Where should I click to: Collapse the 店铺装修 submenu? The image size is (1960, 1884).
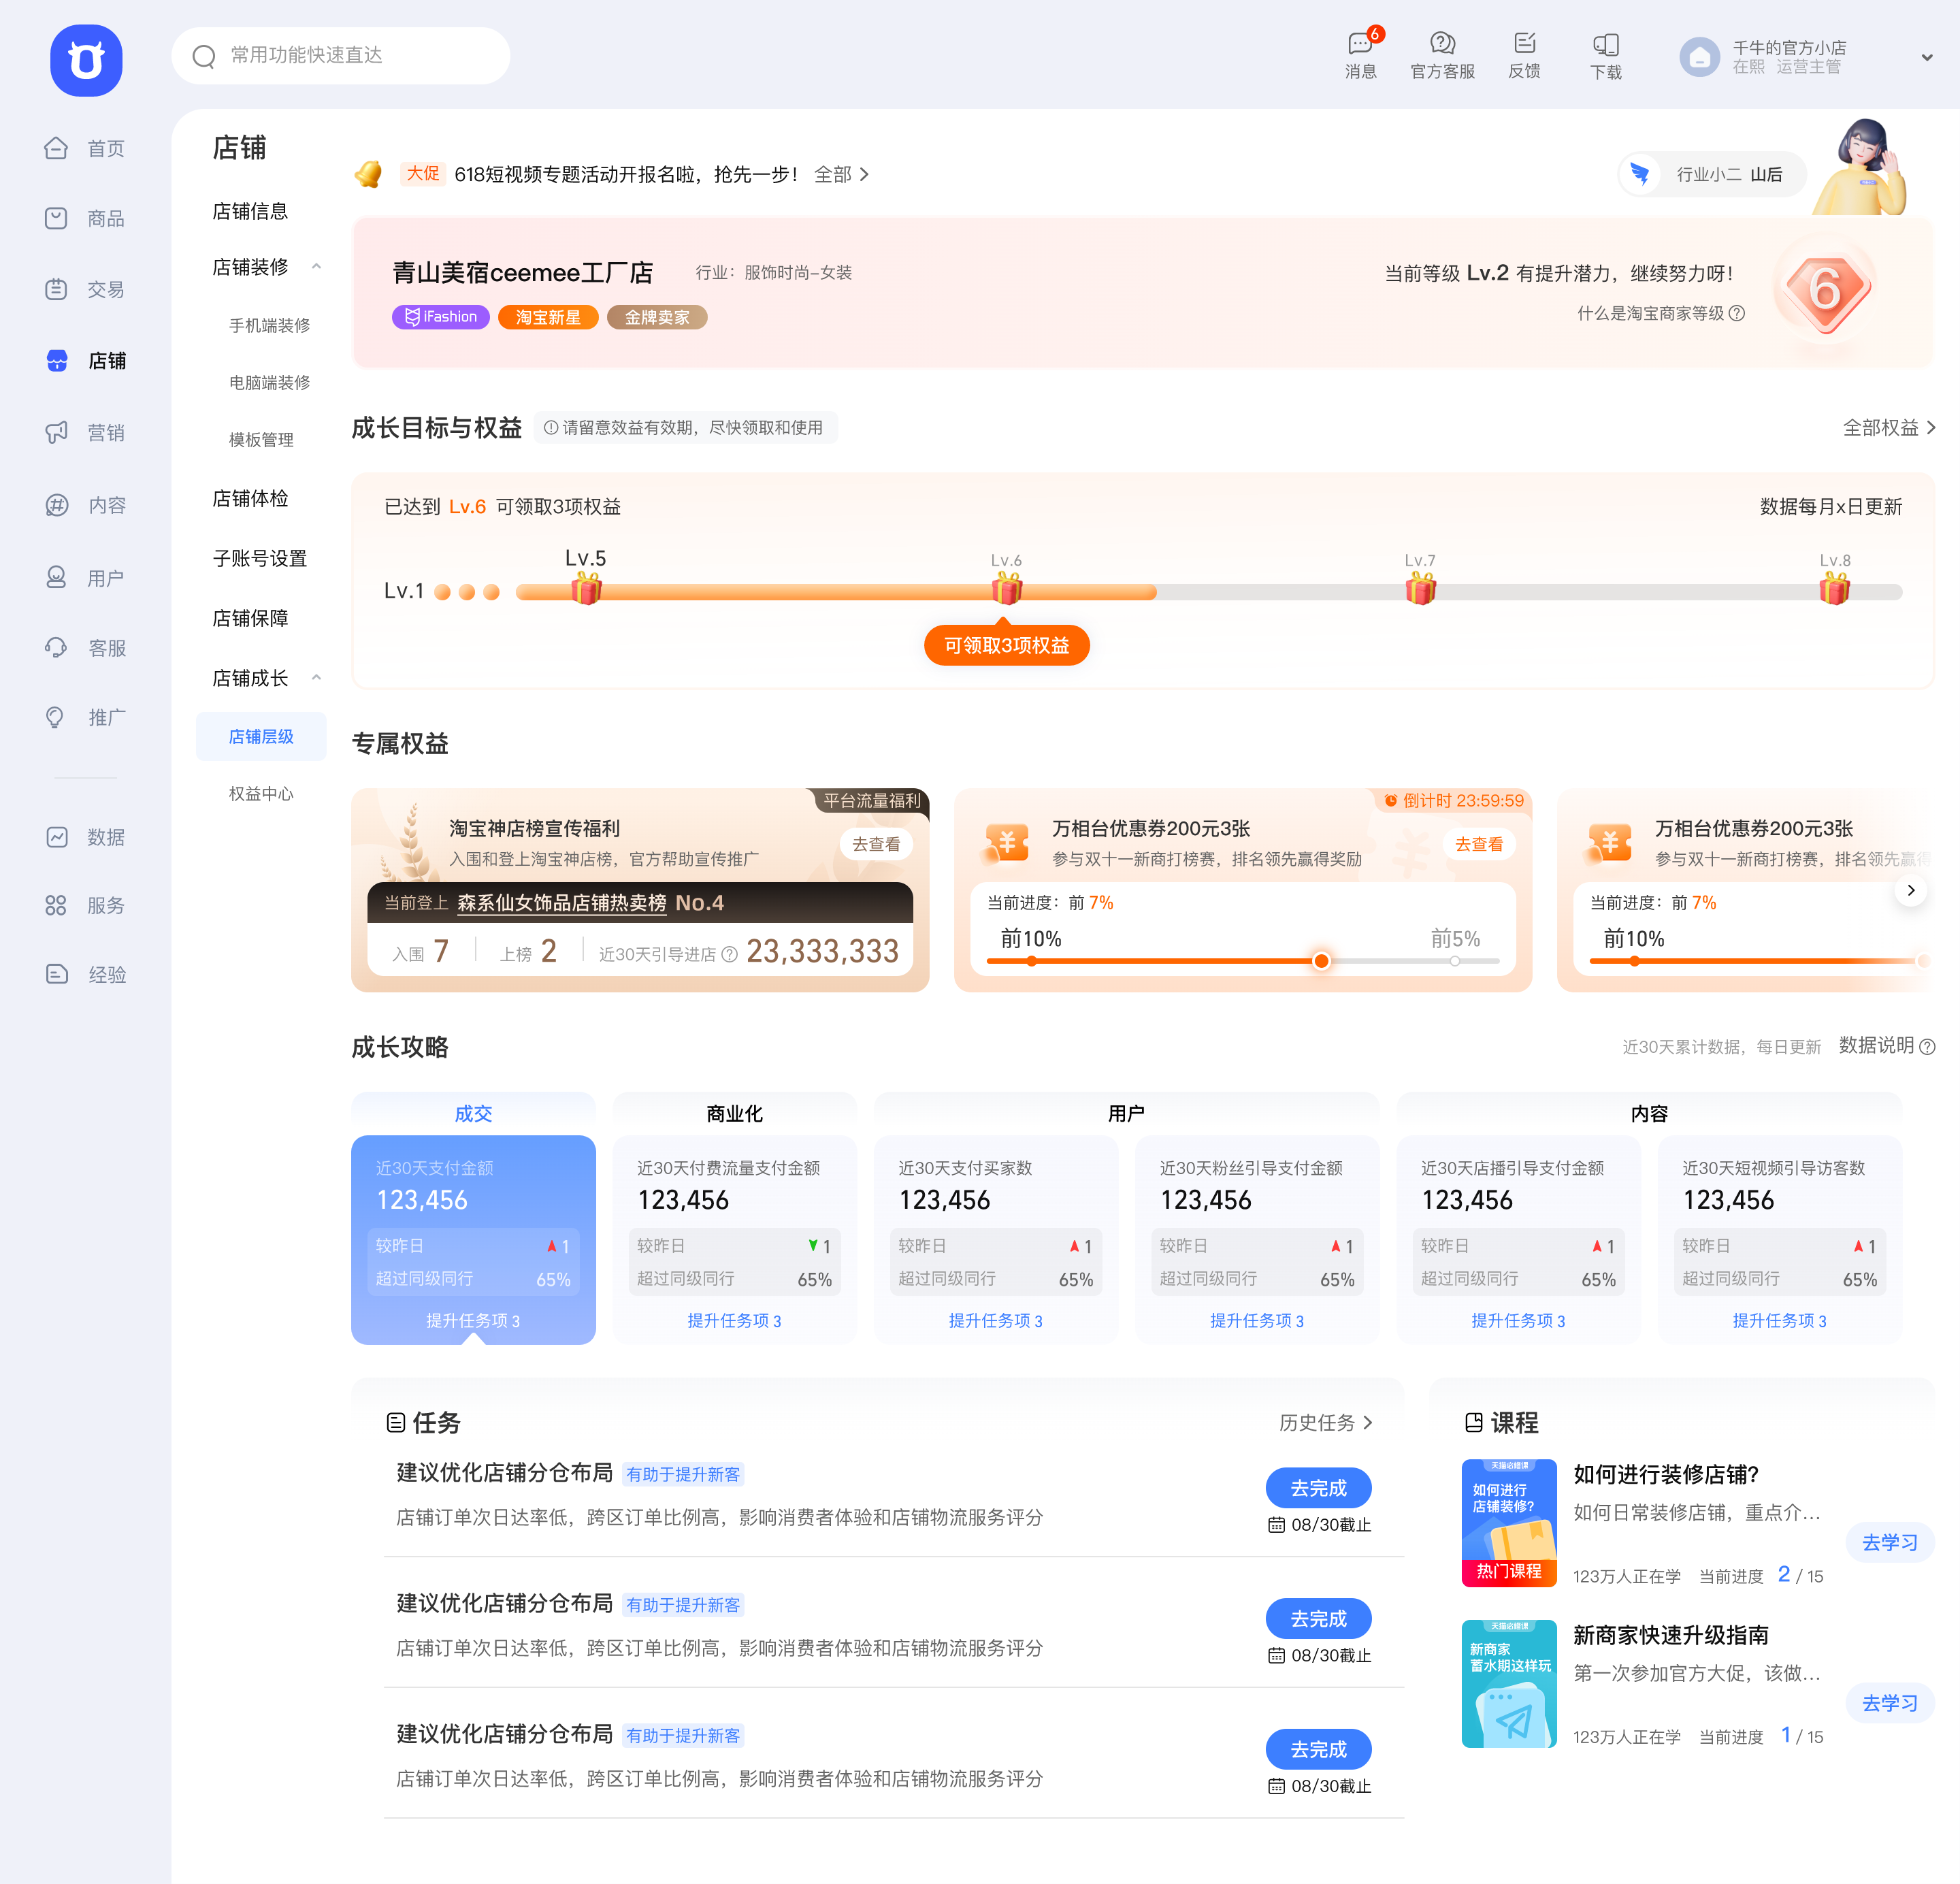(x=316, y=266)
